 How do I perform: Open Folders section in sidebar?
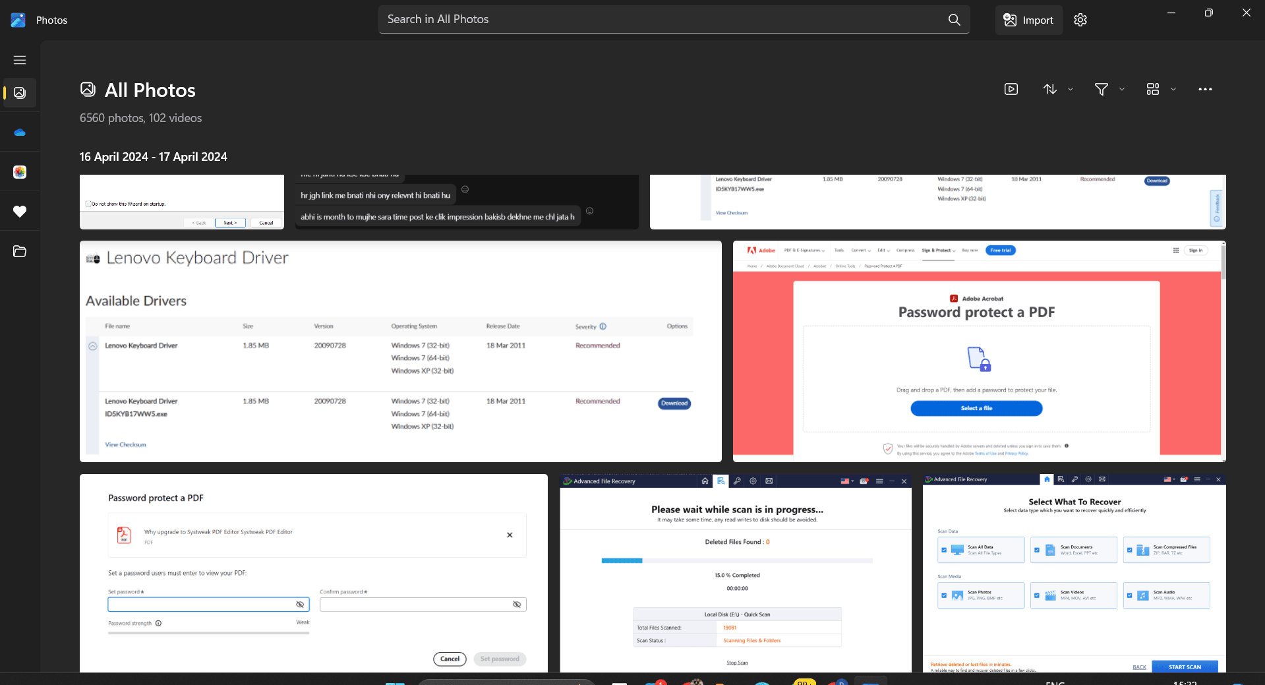coord(20,251)
